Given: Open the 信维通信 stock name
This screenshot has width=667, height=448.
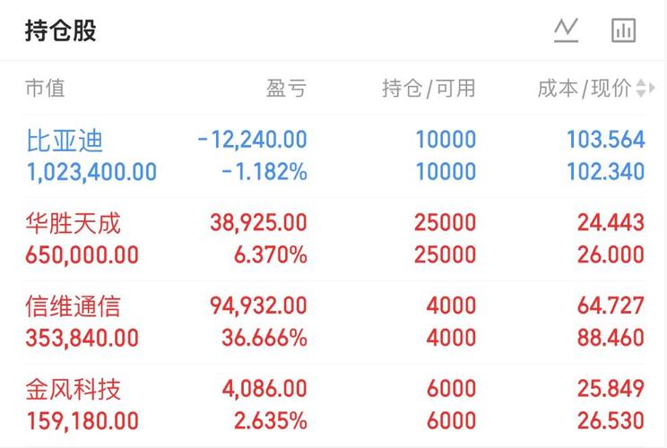Looking at the screenshot, I should (74, 306).
